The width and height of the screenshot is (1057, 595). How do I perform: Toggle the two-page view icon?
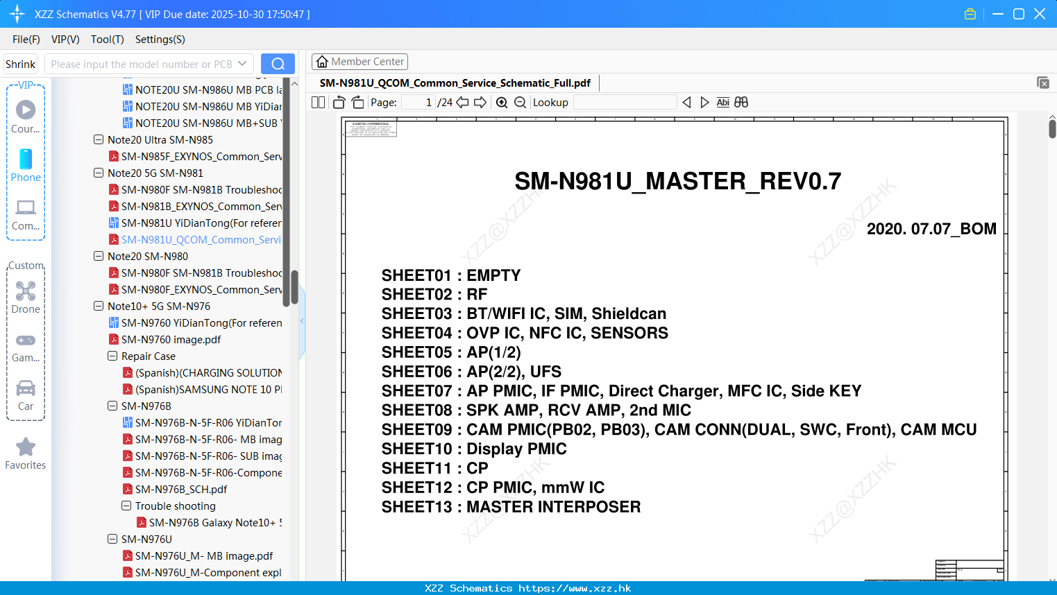(319, 103)
